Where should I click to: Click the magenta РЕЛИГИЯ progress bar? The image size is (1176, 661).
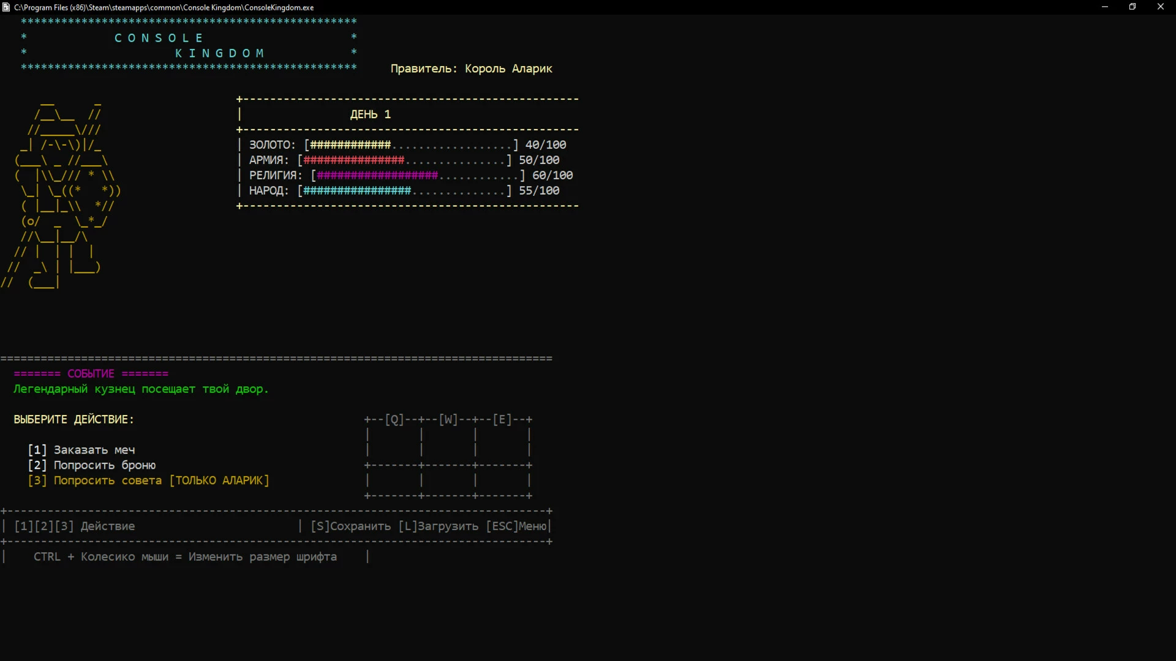pos(418,176)
